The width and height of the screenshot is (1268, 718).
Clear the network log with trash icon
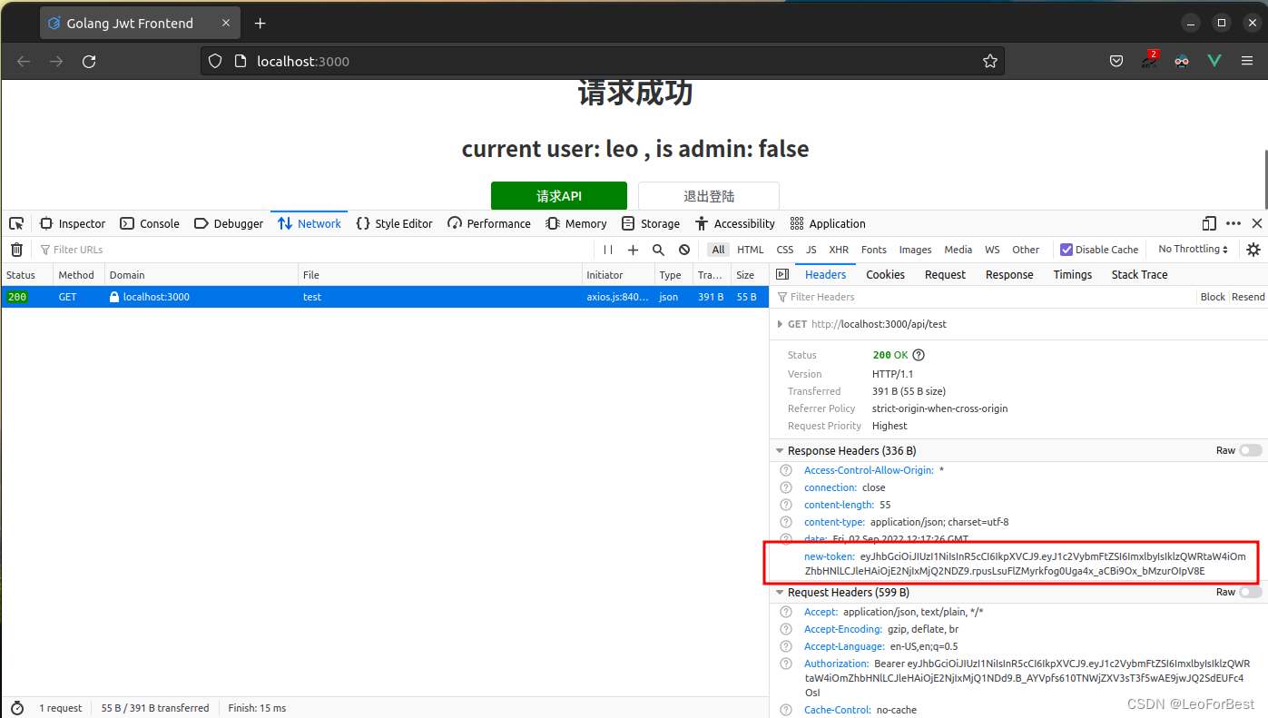point(16,250)
